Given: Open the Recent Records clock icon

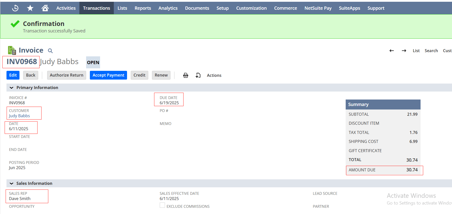Looking at the screenshot, I should [15, 8].
